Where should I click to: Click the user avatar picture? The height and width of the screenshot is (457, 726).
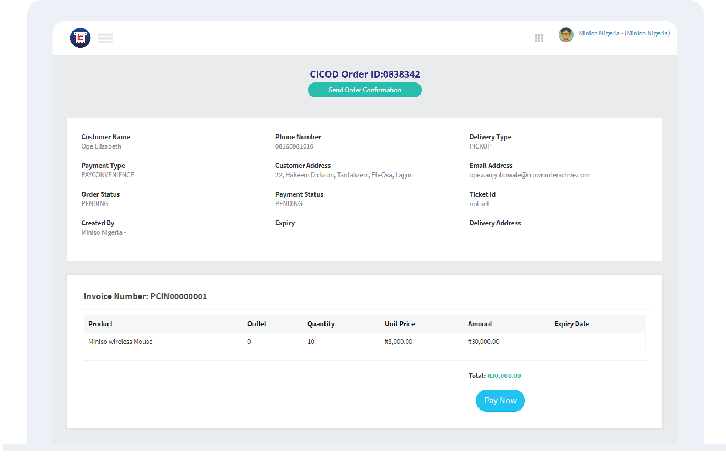click(566, 34)
